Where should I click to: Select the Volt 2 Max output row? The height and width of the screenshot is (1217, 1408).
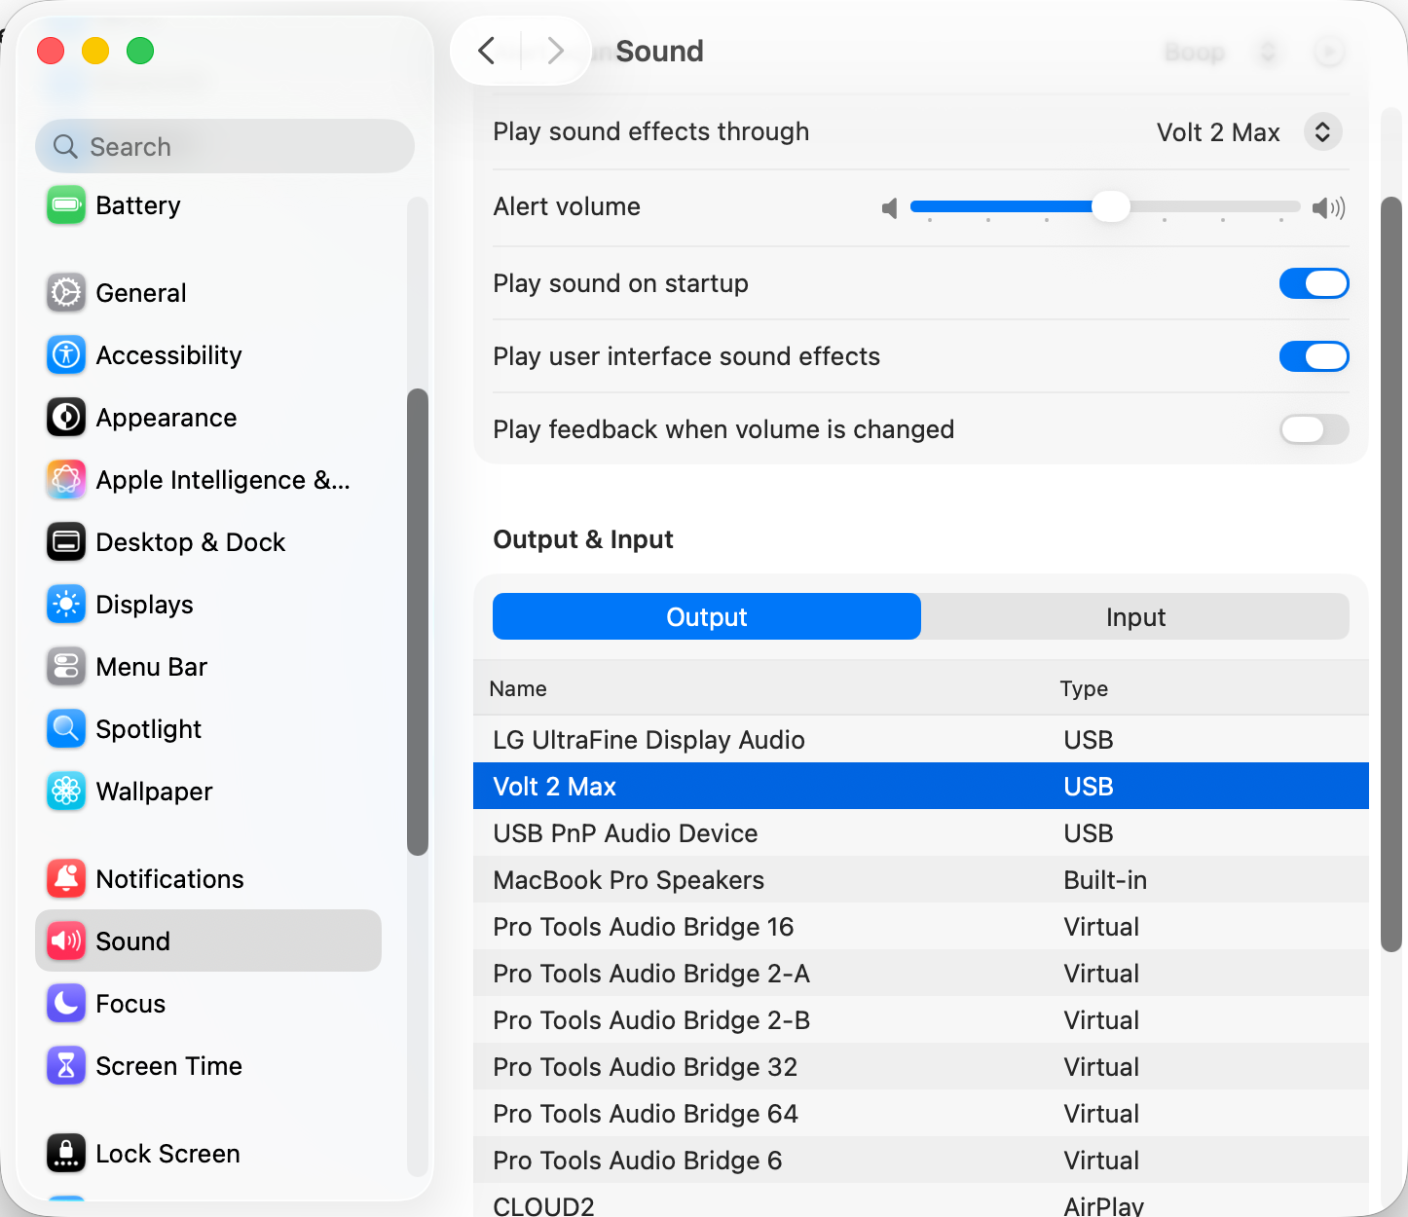click(921, 786)
